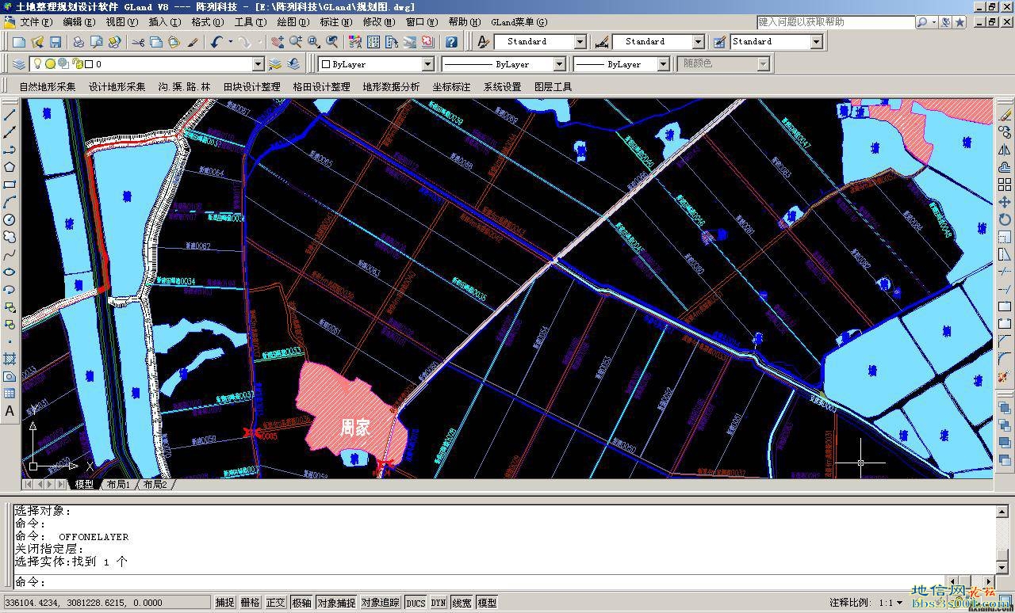The width and height of the screenshot is (1015, 613).
Task: Select the Match Properties brush icon
Action: point(193,42)
